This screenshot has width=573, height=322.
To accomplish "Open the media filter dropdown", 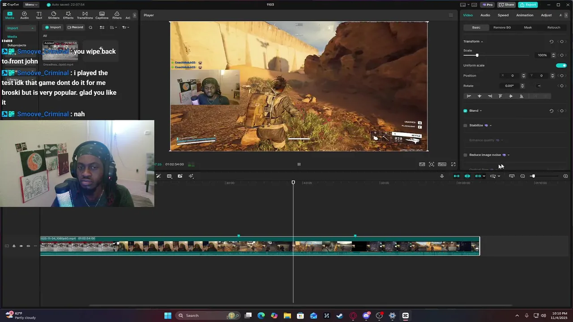I will (x=125, y=27).
